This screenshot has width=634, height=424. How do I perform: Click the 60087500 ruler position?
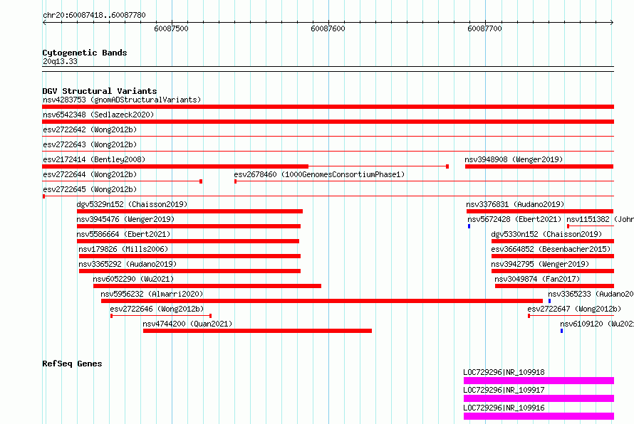tap(172, 28)
